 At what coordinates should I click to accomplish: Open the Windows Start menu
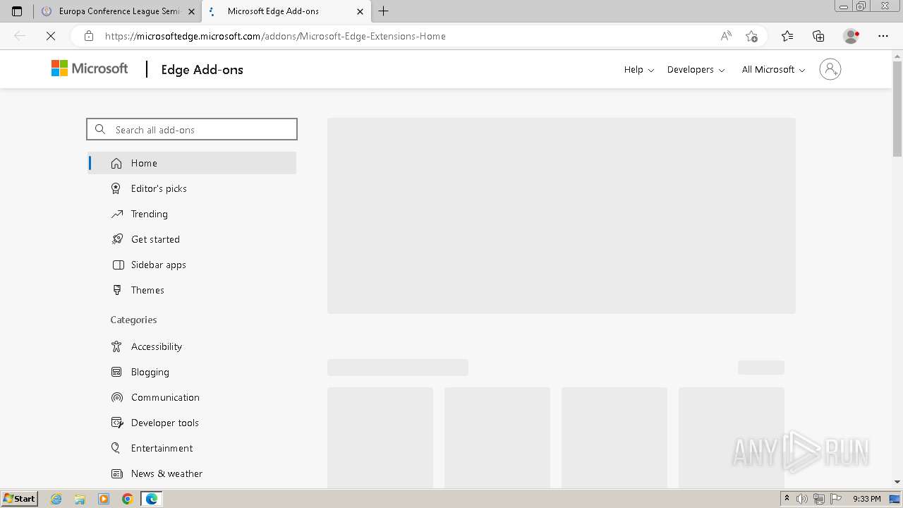pyautogui.click(x=19, y=499)
